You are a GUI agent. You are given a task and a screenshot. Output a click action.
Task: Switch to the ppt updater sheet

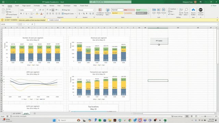17,113
